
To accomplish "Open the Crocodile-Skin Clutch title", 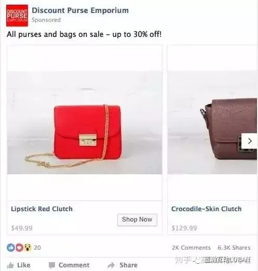I will click(207, 209).
